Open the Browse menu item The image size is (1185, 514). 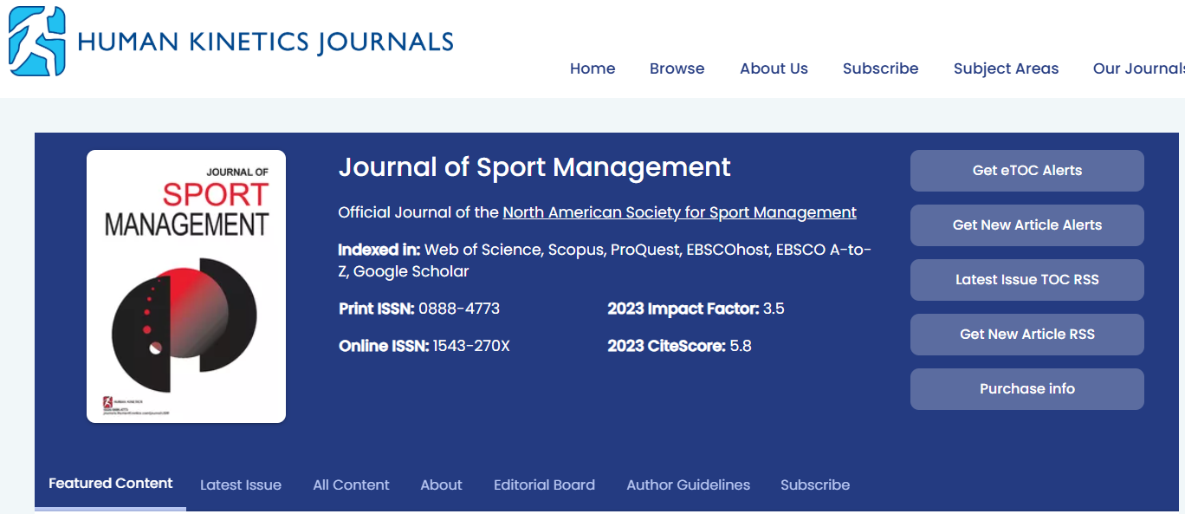pyautogui.click(x=677, y=68)
